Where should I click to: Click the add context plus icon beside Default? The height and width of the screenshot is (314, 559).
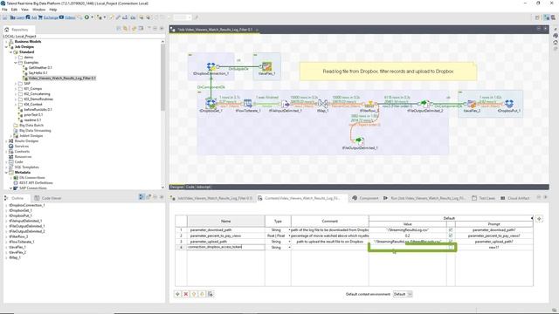[539, 219]
